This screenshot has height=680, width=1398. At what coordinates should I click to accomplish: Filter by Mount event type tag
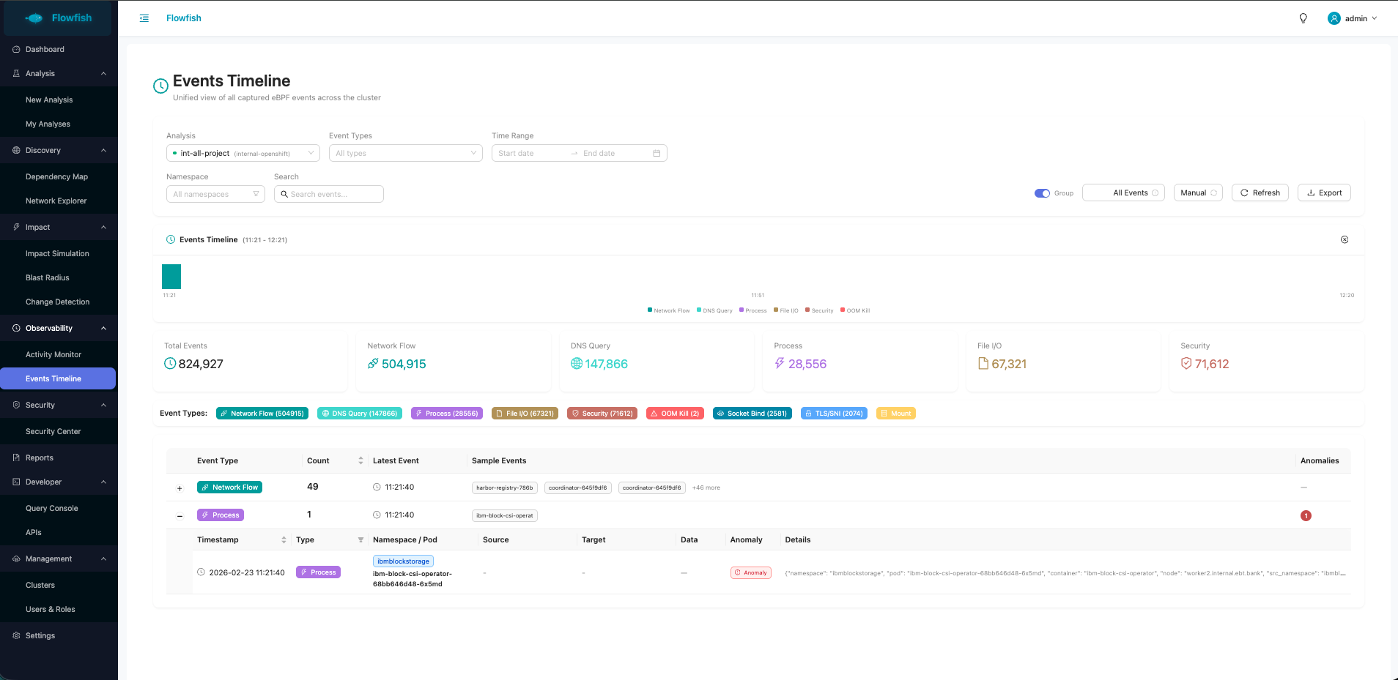(896, 414)
